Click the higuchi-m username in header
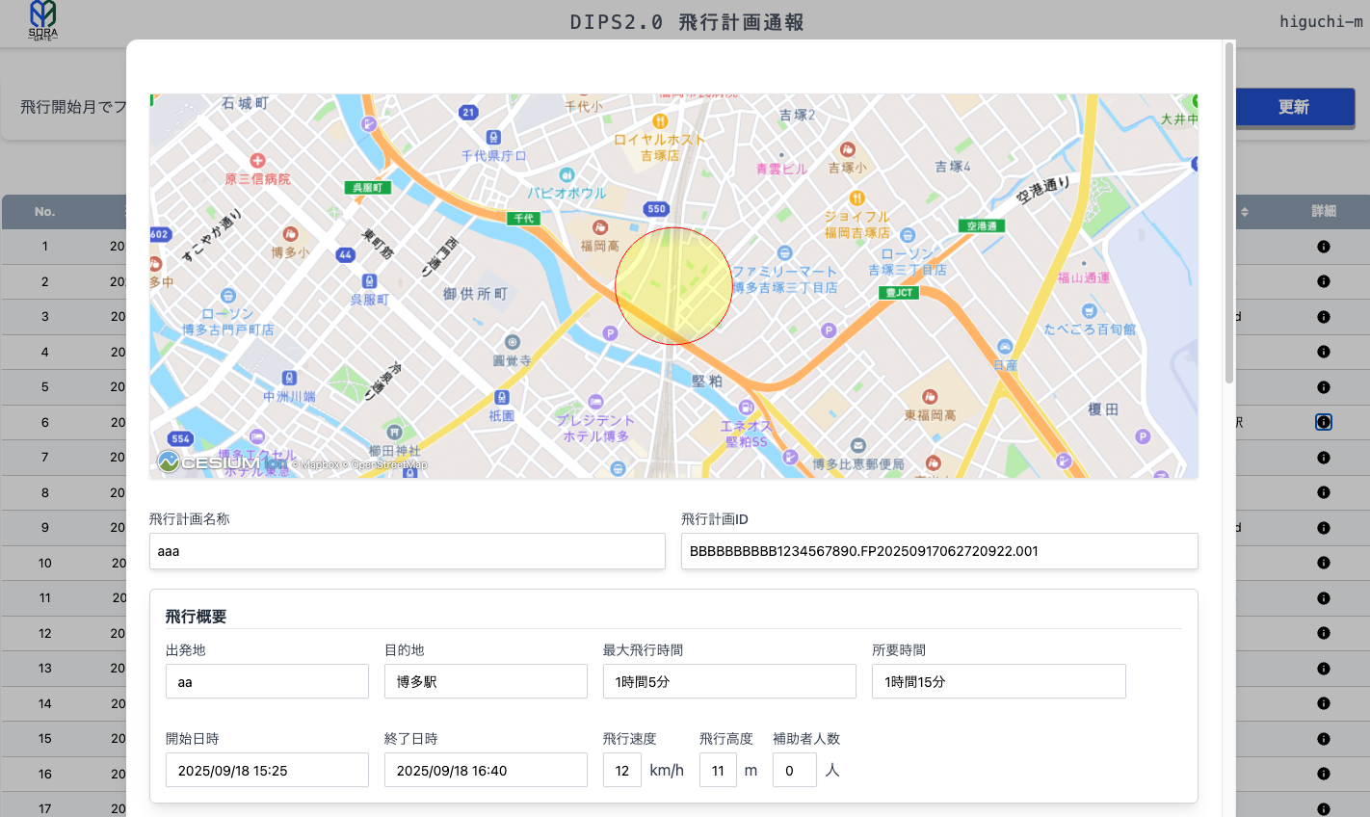This screenshot has width=1370, height=817. 1320,21
